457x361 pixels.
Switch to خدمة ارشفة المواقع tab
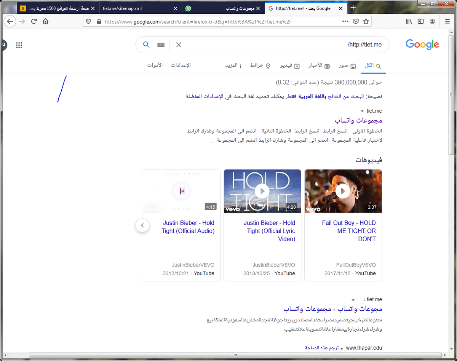57,8
